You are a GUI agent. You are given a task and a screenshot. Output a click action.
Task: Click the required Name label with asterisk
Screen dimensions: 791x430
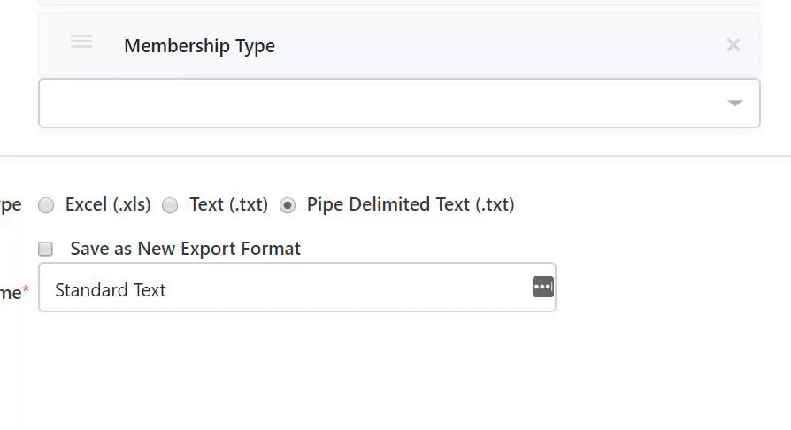click(14, 292)
